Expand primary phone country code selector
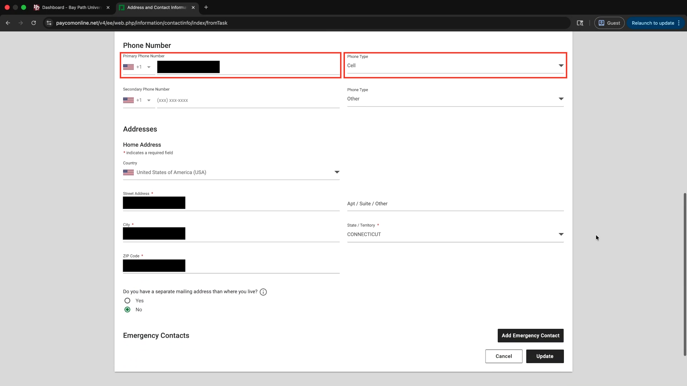Screen dimensions: 687x386 point(148,67)
